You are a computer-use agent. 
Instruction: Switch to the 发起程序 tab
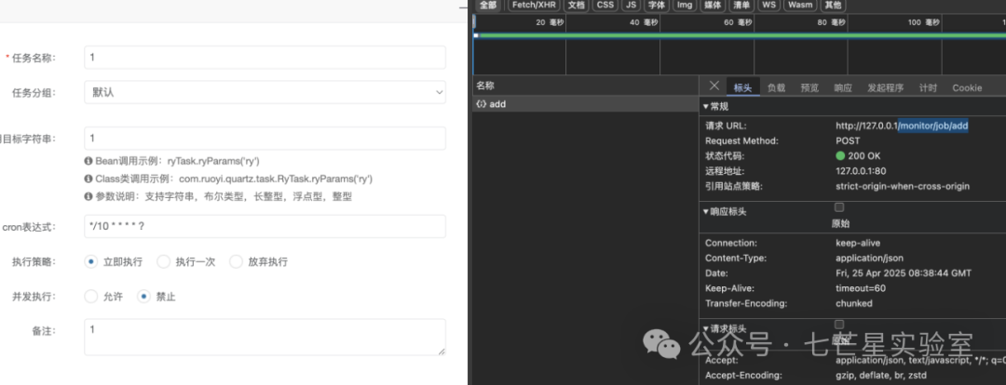coord(886,87)
